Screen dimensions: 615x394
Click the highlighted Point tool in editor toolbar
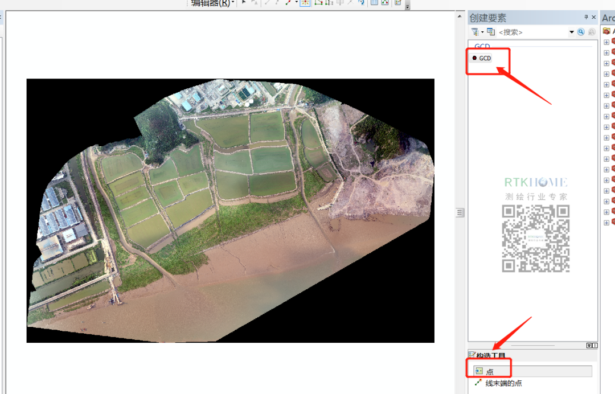[305, 3]
